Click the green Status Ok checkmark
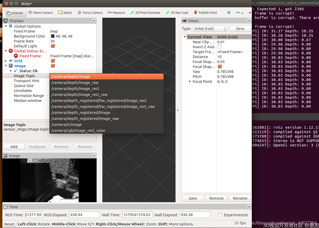 (16, 71)
